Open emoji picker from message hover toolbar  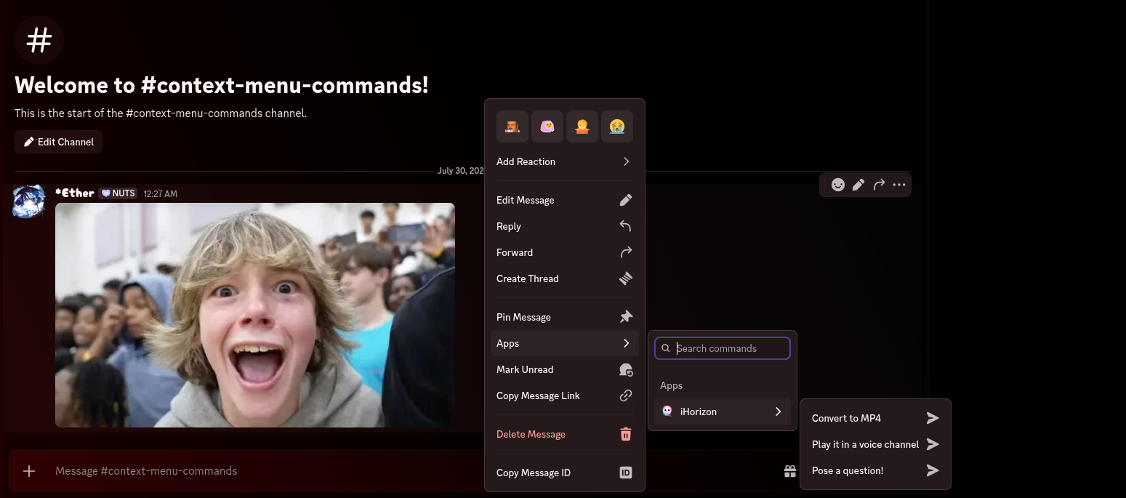(x=838, y=185)
